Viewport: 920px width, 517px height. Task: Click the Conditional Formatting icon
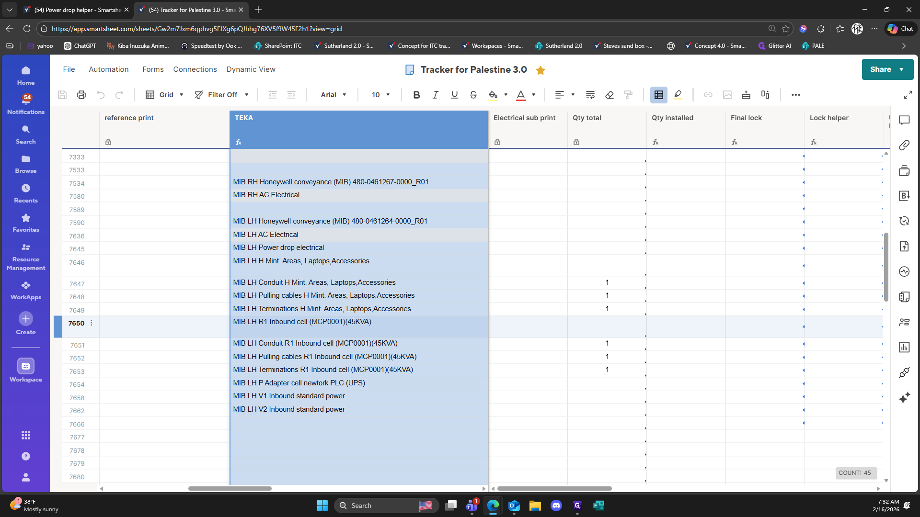[659, 95]
